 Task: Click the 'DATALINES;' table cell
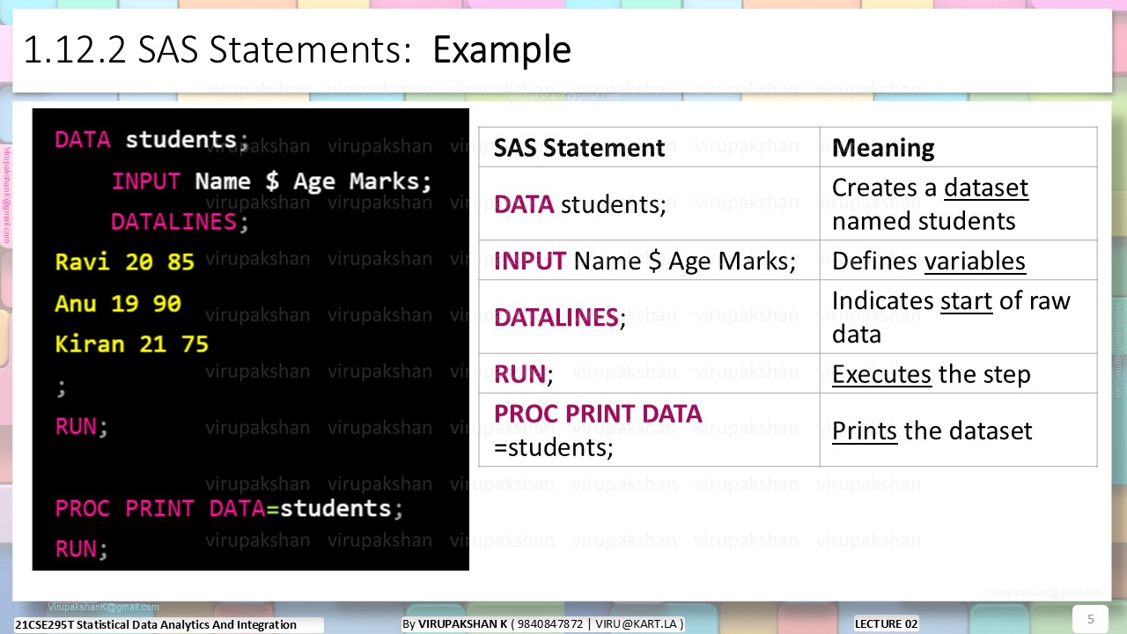(x=649, y=317)
